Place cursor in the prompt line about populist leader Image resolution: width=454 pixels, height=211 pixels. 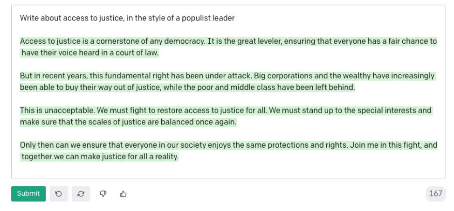coord(127,18)
